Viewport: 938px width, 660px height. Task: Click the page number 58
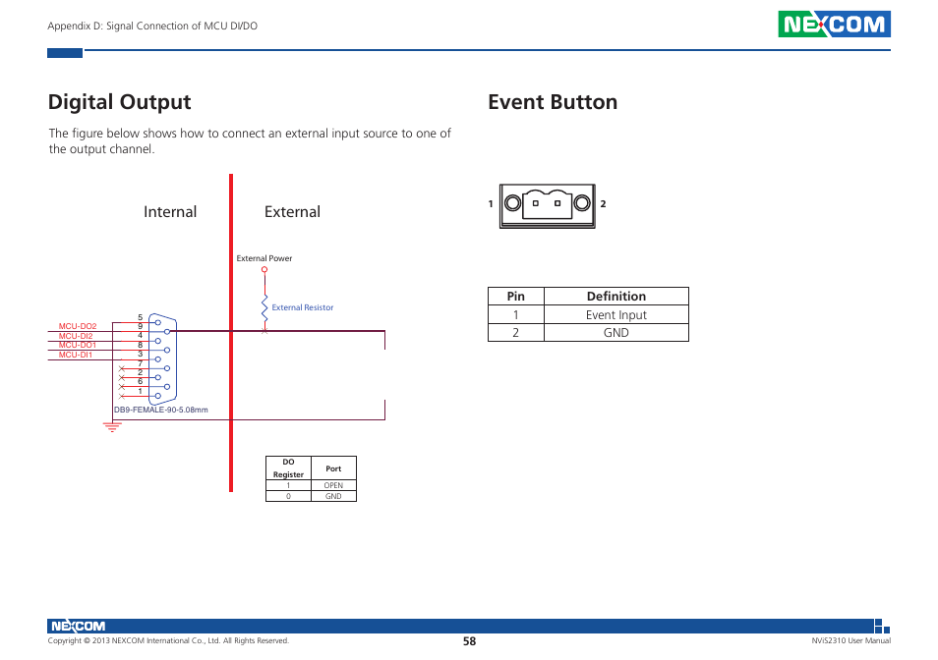(x=470, y=641)
